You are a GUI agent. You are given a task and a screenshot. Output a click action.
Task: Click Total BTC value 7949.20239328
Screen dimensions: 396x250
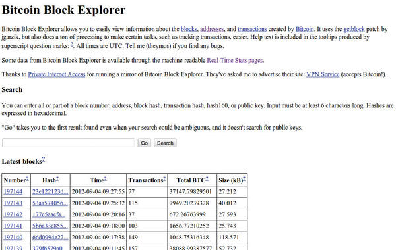[189, 203]
